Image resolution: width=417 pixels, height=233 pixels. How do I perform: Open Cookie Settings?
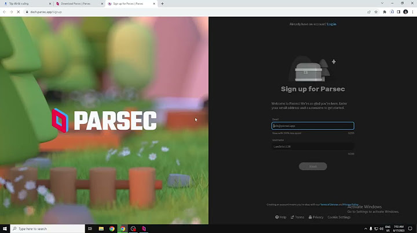point(339,217)
